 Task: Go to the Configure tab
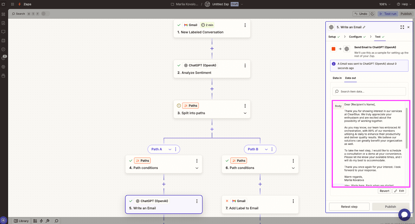pyautogui.click(x=355, y=37)
